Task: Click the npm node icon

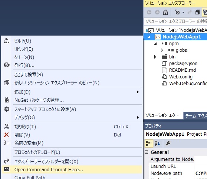Action: coord(164,43)
